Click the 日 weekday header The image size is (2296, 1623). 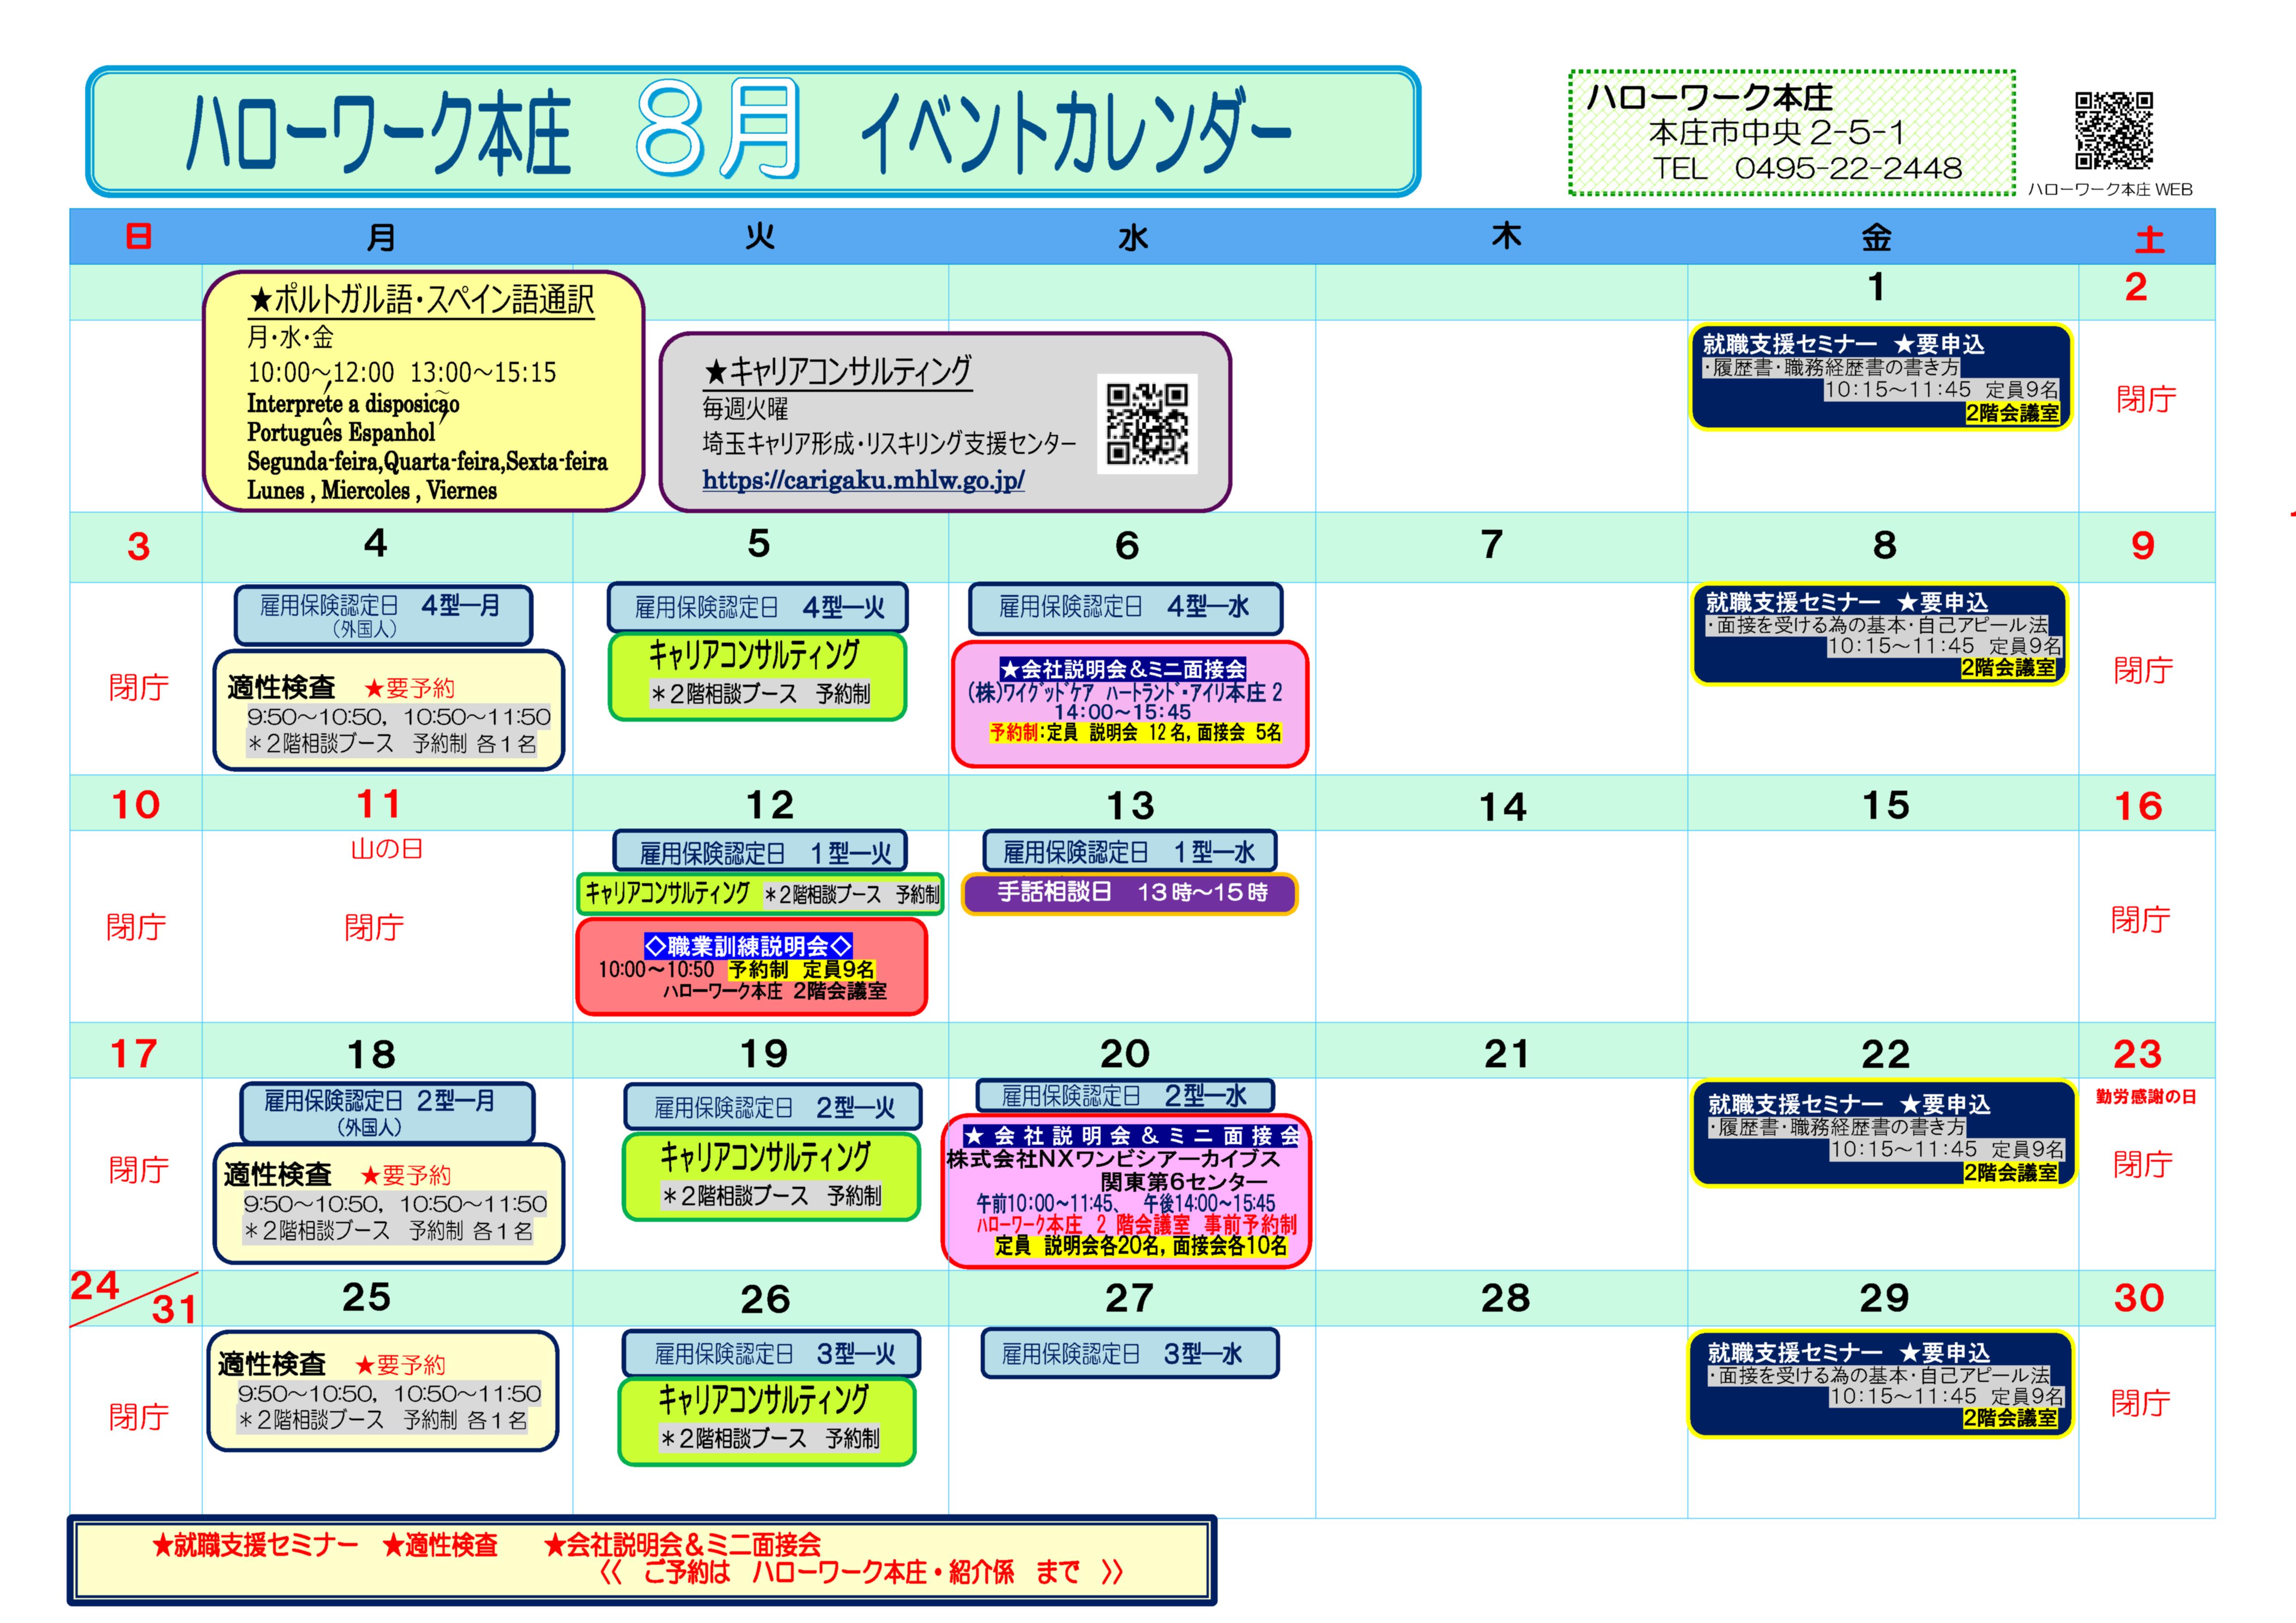pos(138,237)
